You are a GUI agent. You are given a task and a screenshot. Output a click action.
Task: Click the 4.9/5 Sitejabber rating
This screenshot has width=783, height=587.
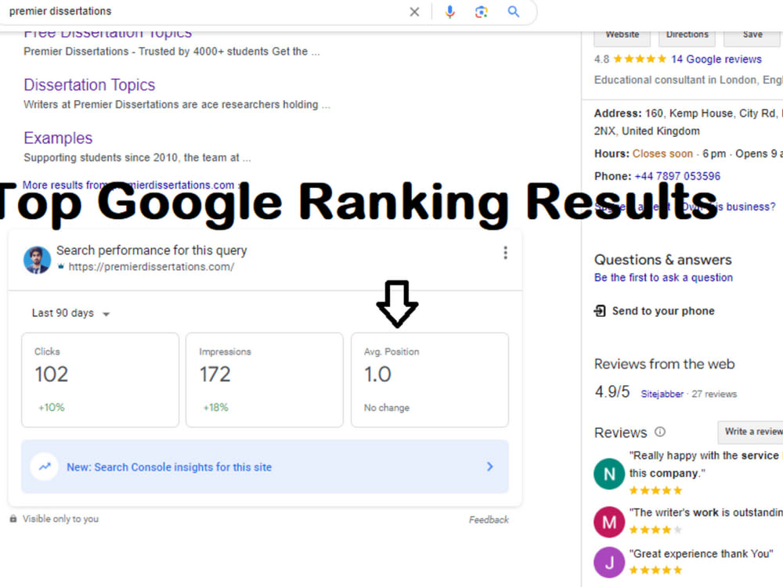(x=612, y=392)
